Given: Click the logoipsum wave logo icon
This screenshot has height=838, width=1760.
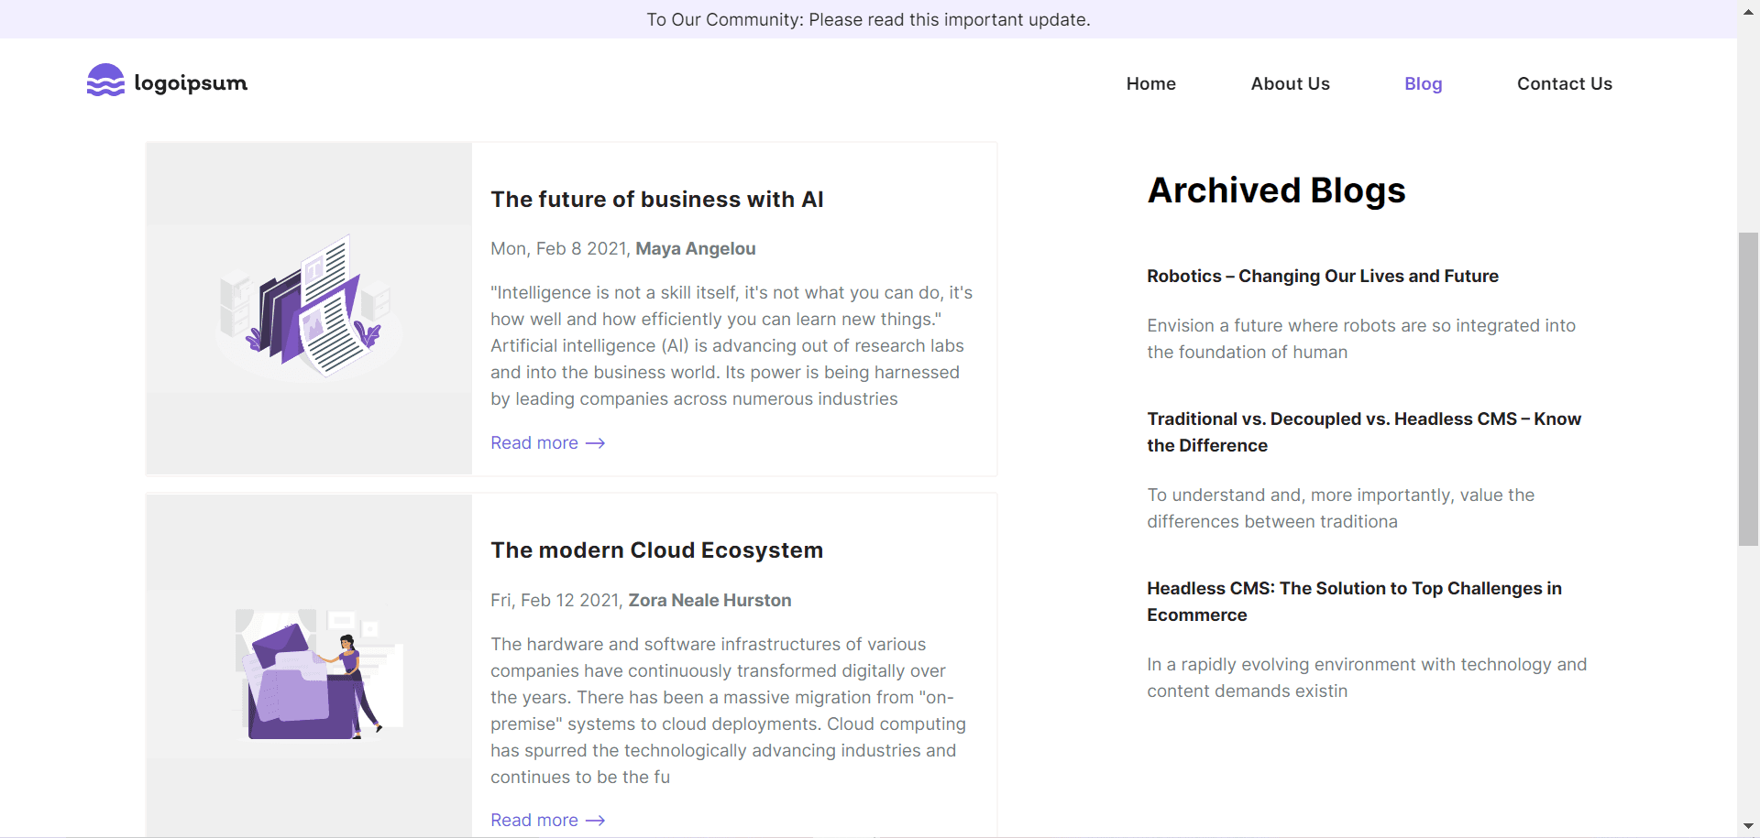Looking at the screenshot, I should [x=105, y=81].
